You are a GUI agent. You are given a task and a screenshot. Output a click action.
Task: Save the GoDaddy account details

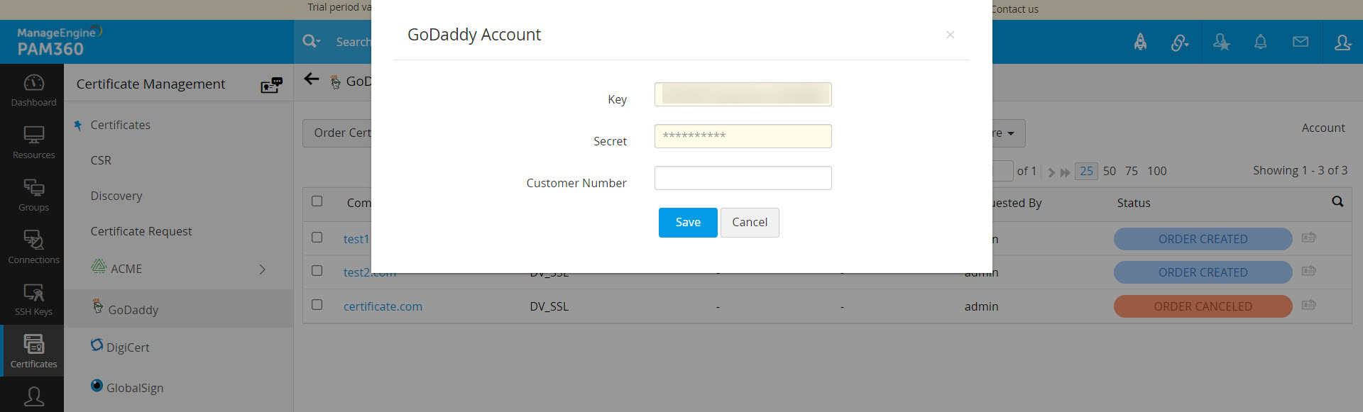coord(687,223)
